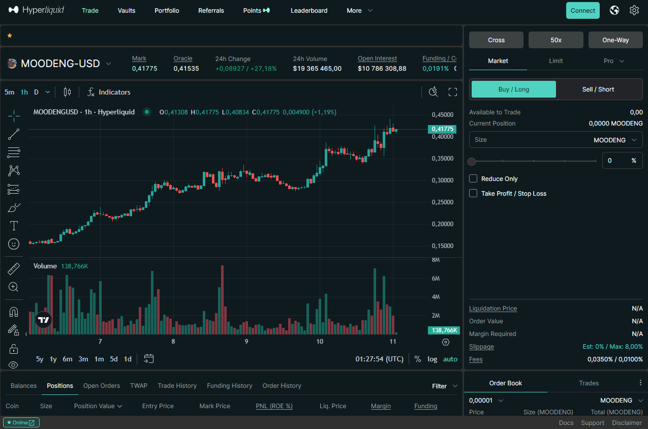Toggle hide all drawings eye icon
This screenshot has height=429, width=648.
[x=14, y=364]
